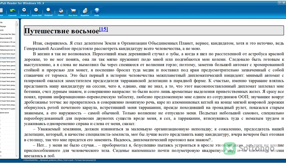The height and width of the screenshot is (163, 286).
Task: Click the dialogue line starting '– Уважаемый землянин'
Action: pos(154,134)
